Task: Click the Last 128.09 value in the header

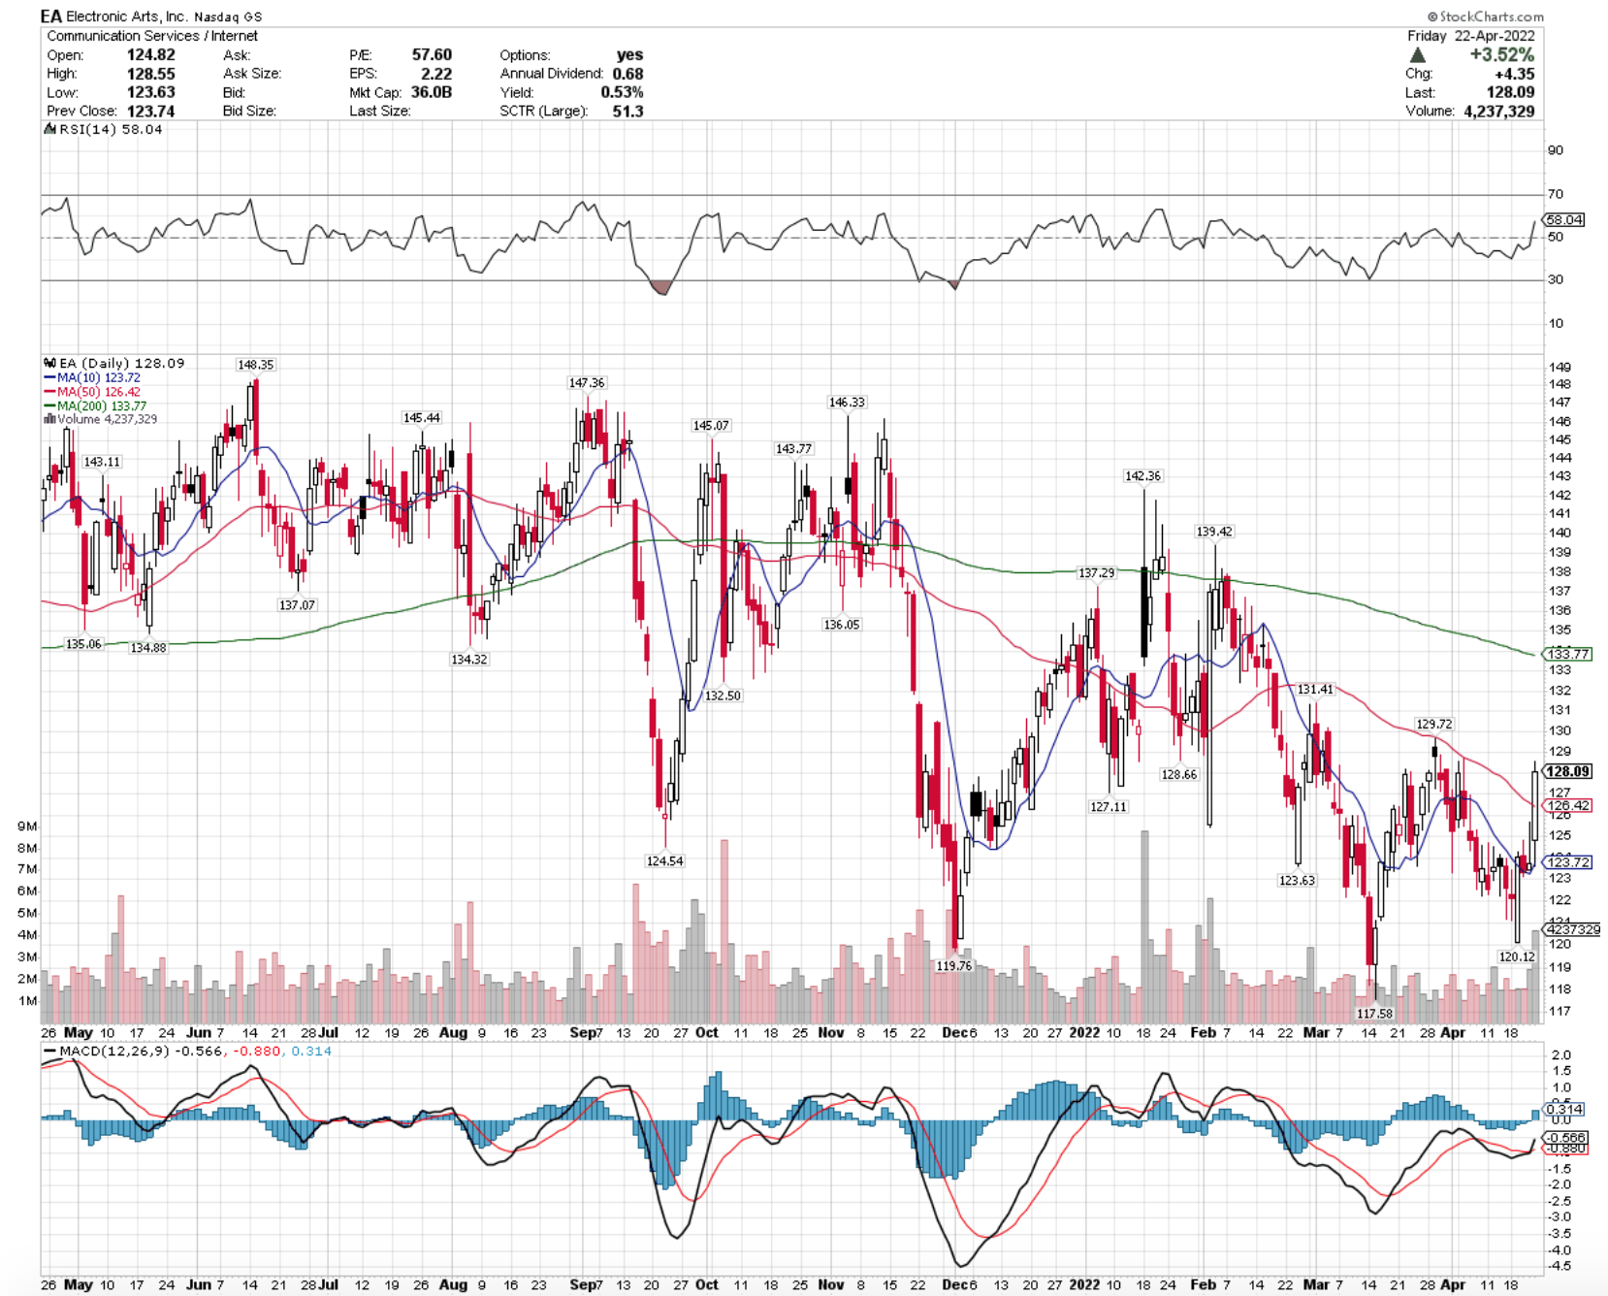Action: 1511,92
